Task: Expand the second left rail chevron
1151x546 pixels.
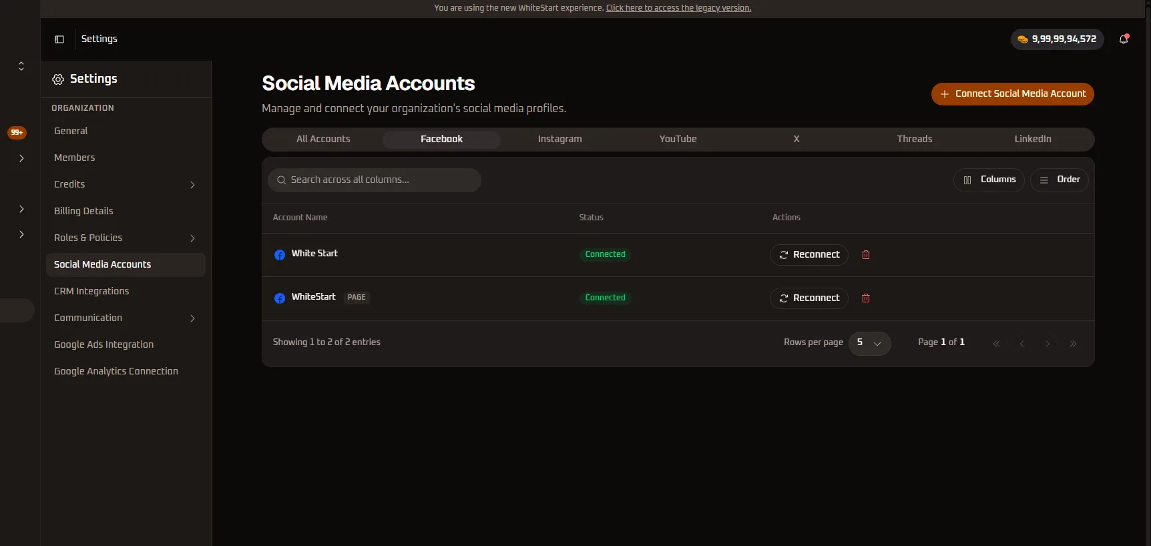Action: pyautogui.click(x=21, y=209)
